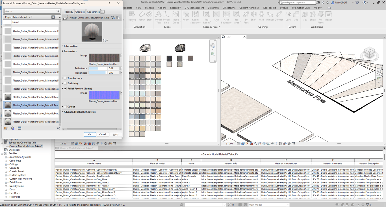Switch to the Graphics tab

coord(80,12)
